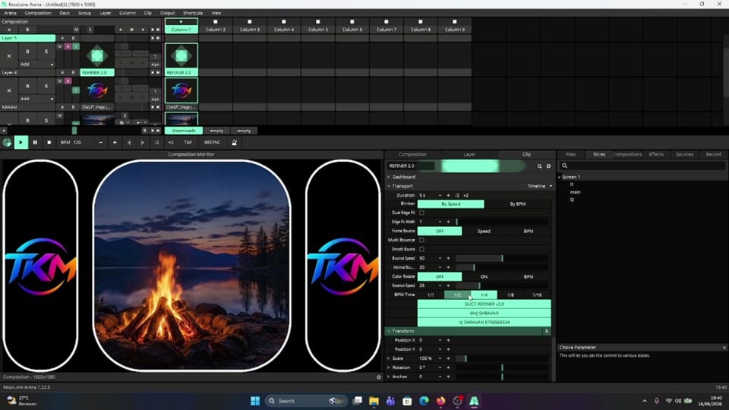Switch to the Composition properties tab
The width and height of the screenshot is (729, 410).
[412, 154]
